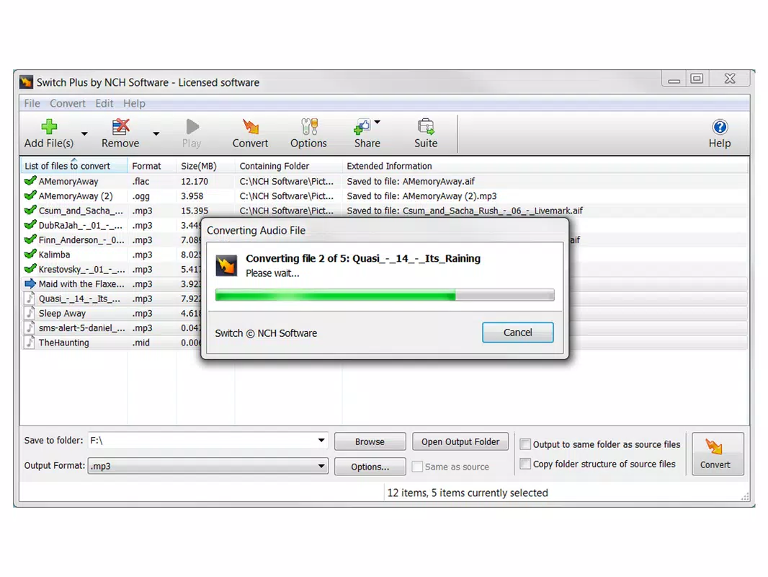
Task: Click the Share thumbs-up icon
Action: pos(362,127)
